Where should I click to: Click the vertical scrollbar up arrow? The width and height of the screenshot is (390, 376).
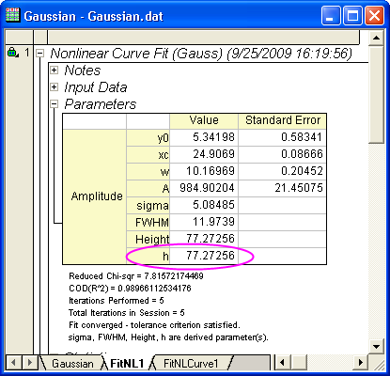point(376,38)
